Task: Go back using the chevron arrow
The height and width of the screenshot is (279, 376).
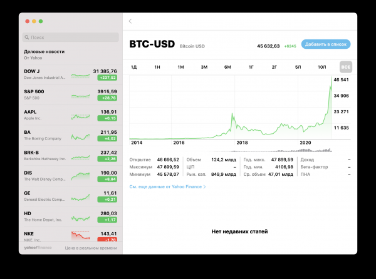Action: 130,21
